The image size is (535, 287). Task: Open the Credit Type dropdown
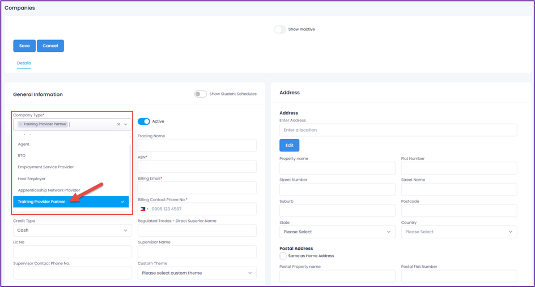(x=72, y=231)
